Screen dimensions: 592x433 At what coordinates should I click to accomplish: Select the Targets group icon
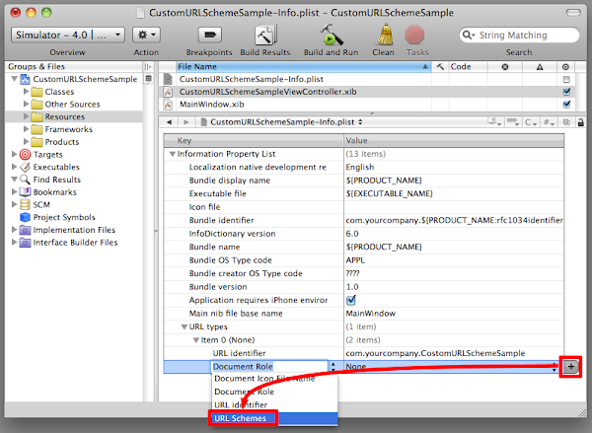(25, 155)
